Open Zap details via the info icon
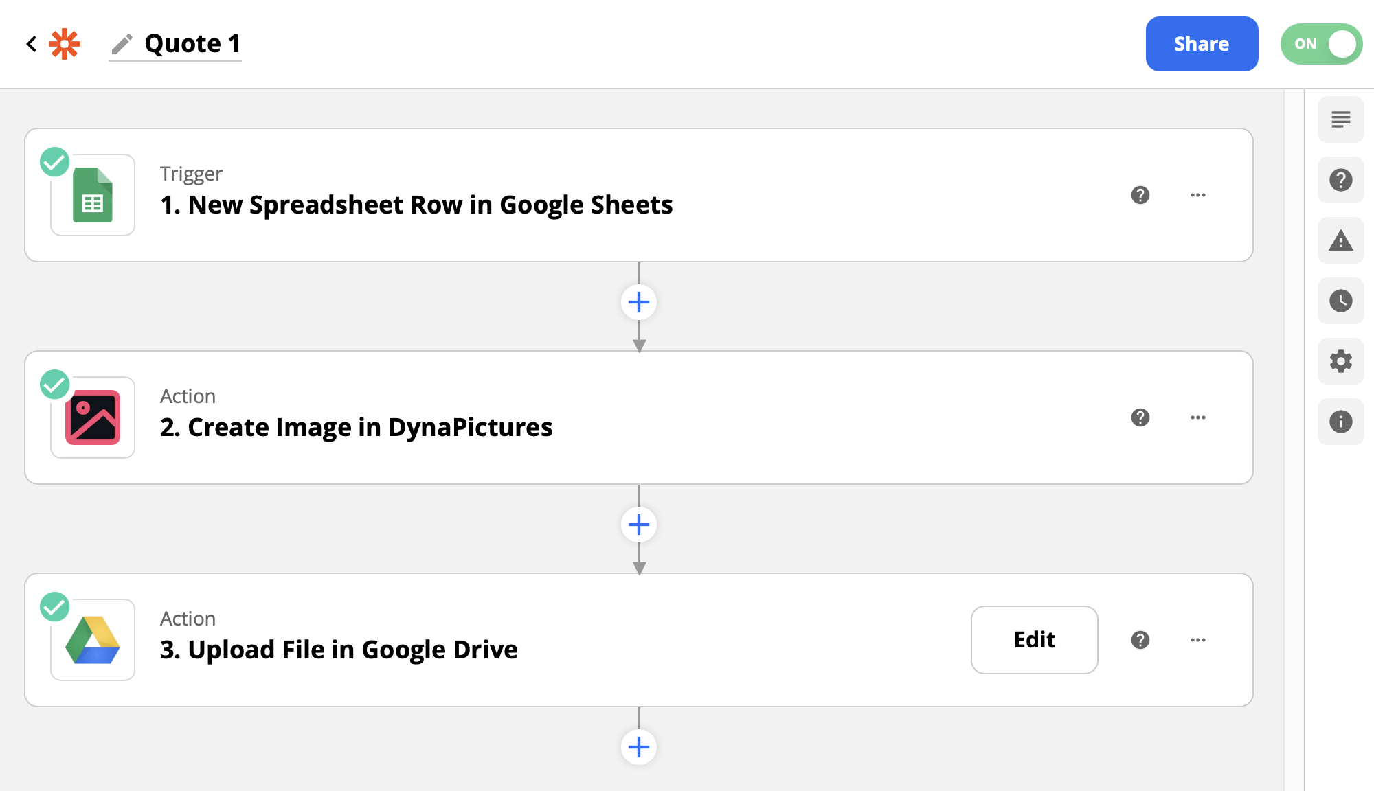This screenshot has width=1374, height=791. point(1340,422)
